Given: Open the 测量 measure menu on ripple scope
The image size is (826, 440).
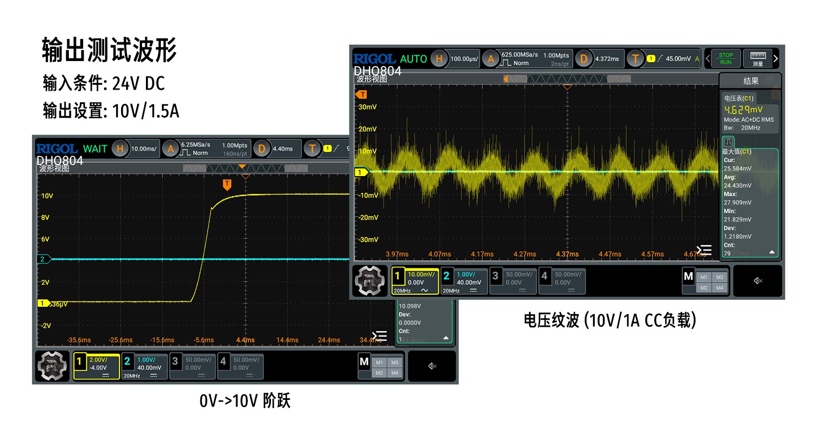Looking at the screenshot, I should click(x=758, y=58).
